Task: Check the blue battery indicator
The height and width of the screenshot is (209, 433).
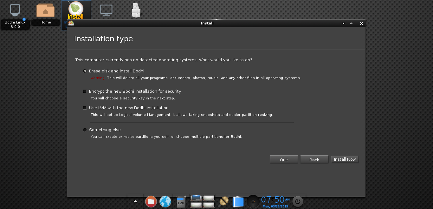Action: (238, 202)
